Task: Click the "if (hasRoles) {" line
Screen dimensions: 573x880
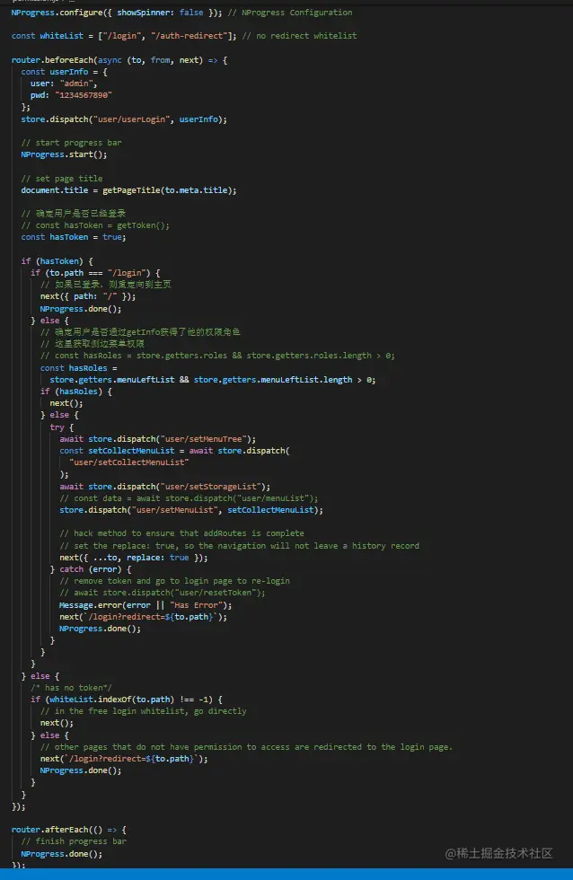Action: click(75, 392)
